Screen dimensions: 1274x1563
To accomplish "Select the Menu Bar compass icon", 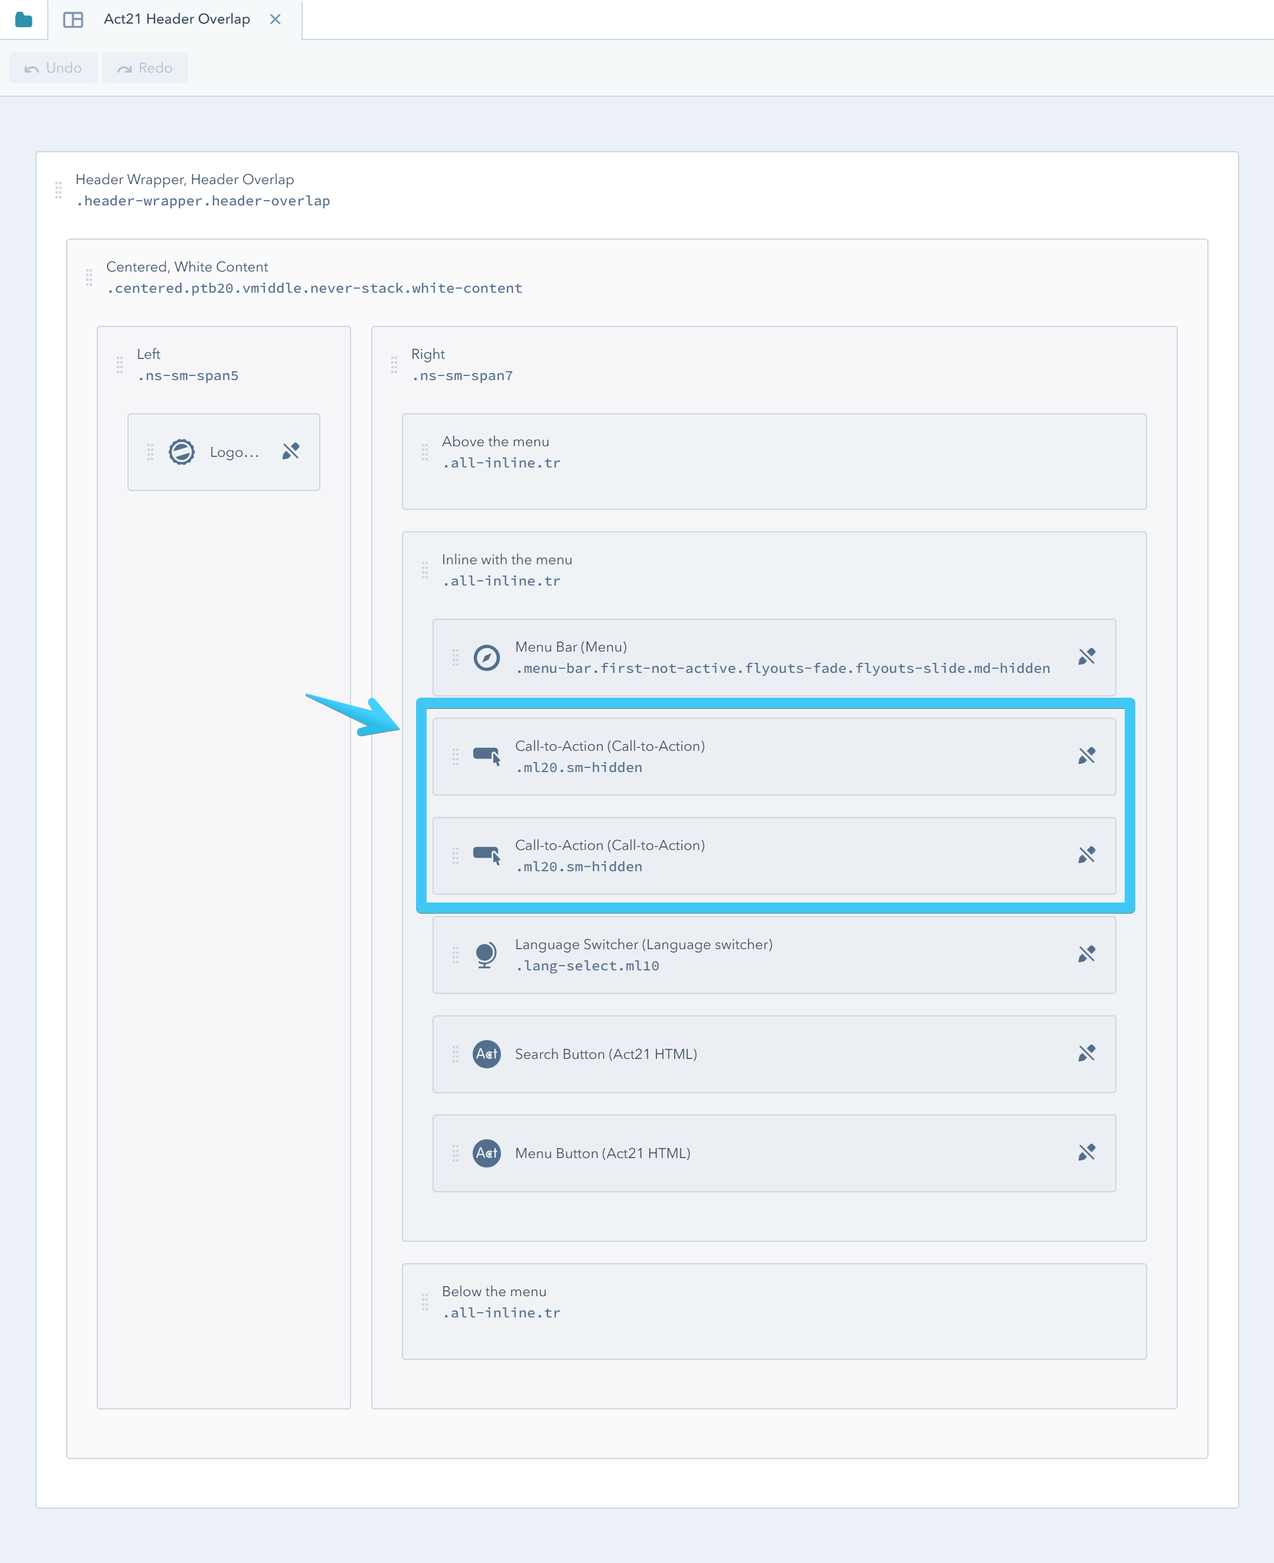I will click(x=486, y=658).
